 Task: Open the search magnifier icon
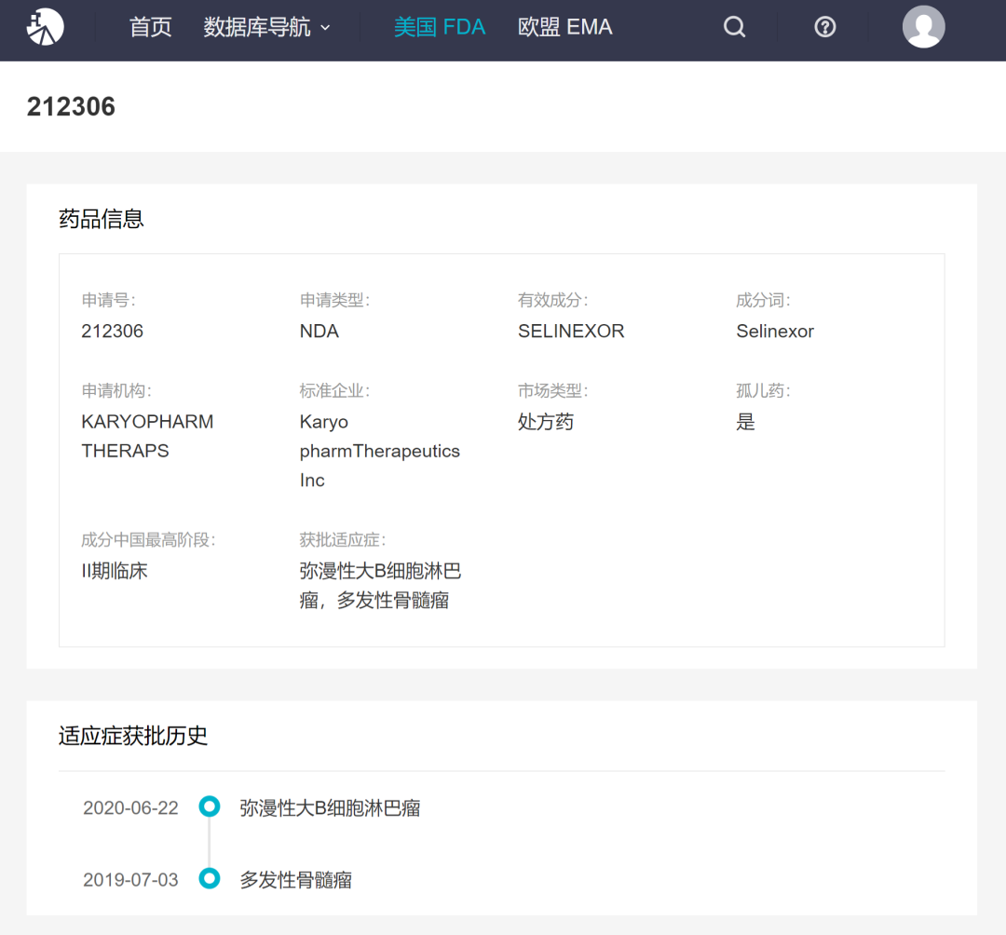pos(735,27)
